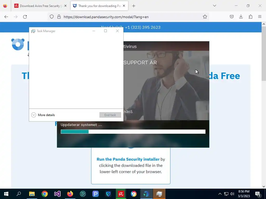Click the scrollbar down arrow
The image size is (266, 199).
tap(264, 187)
